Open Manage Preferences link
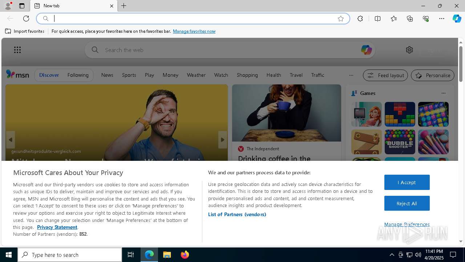 click(x=407, y=224)
